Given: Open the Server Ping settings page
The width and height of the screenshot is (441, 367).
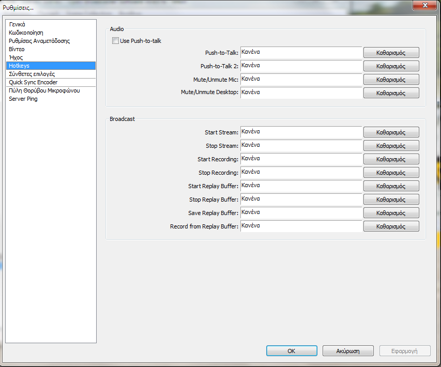Looking at the screenshot, I should point(51,99).
